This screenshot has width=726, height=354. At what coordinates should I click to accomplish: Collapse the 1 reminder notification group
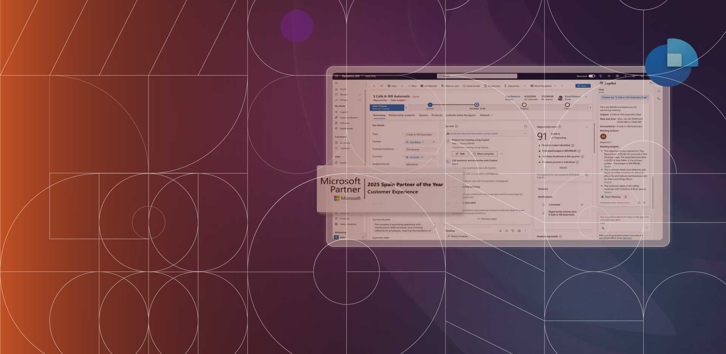(582, 205)
